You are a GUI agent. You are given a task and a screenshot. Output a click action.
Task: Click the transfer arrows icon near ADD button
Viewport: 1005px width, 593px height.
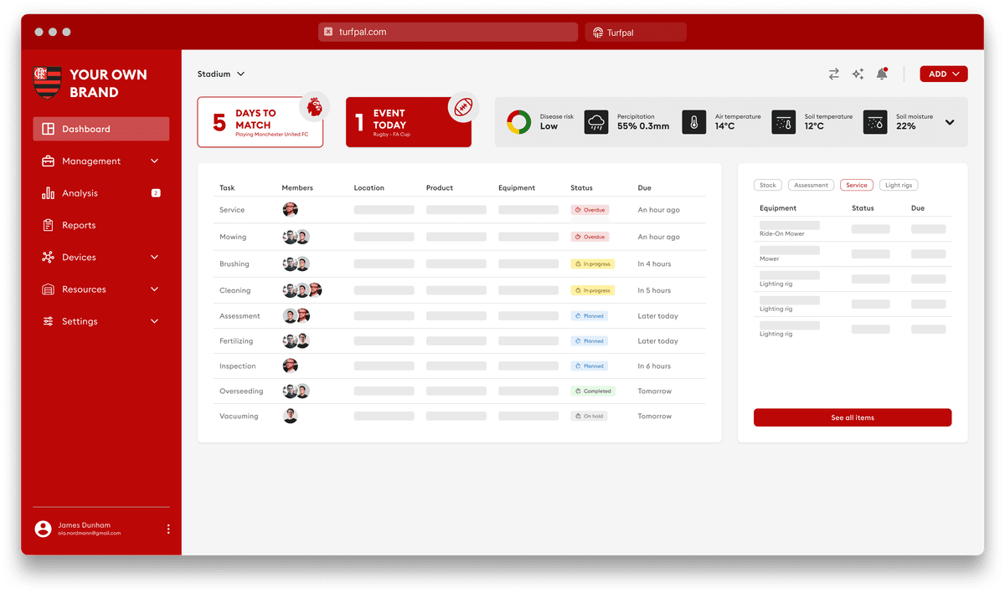pyautogui.click(x=833, y=74)
